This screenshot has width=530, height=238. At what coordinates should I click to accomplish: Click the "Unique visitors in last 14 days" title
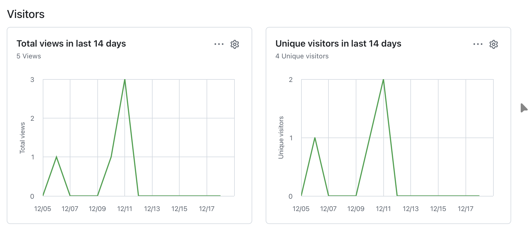338,44
